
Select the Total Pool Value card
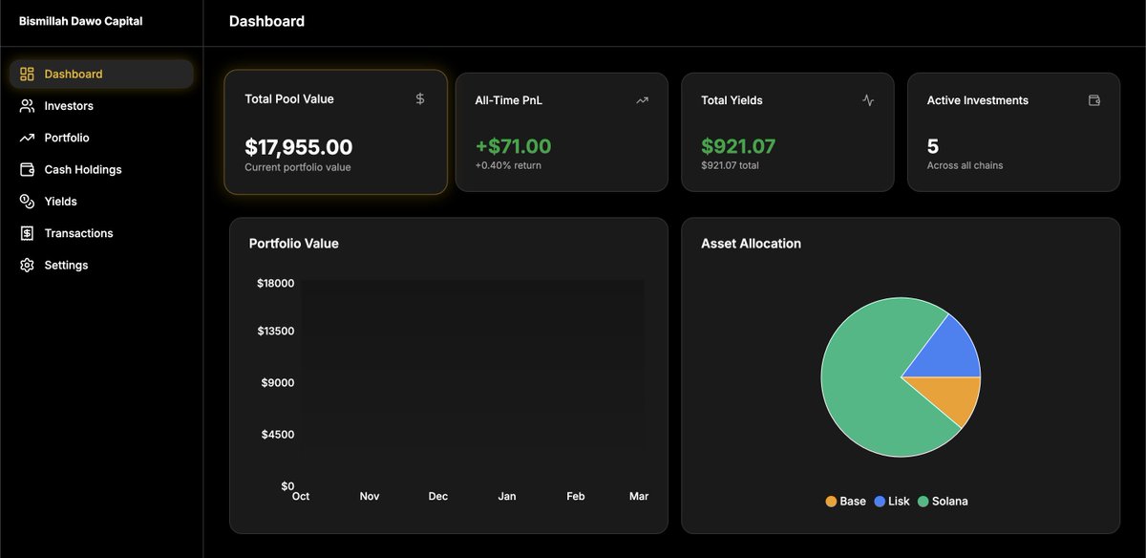click(336, 132)
